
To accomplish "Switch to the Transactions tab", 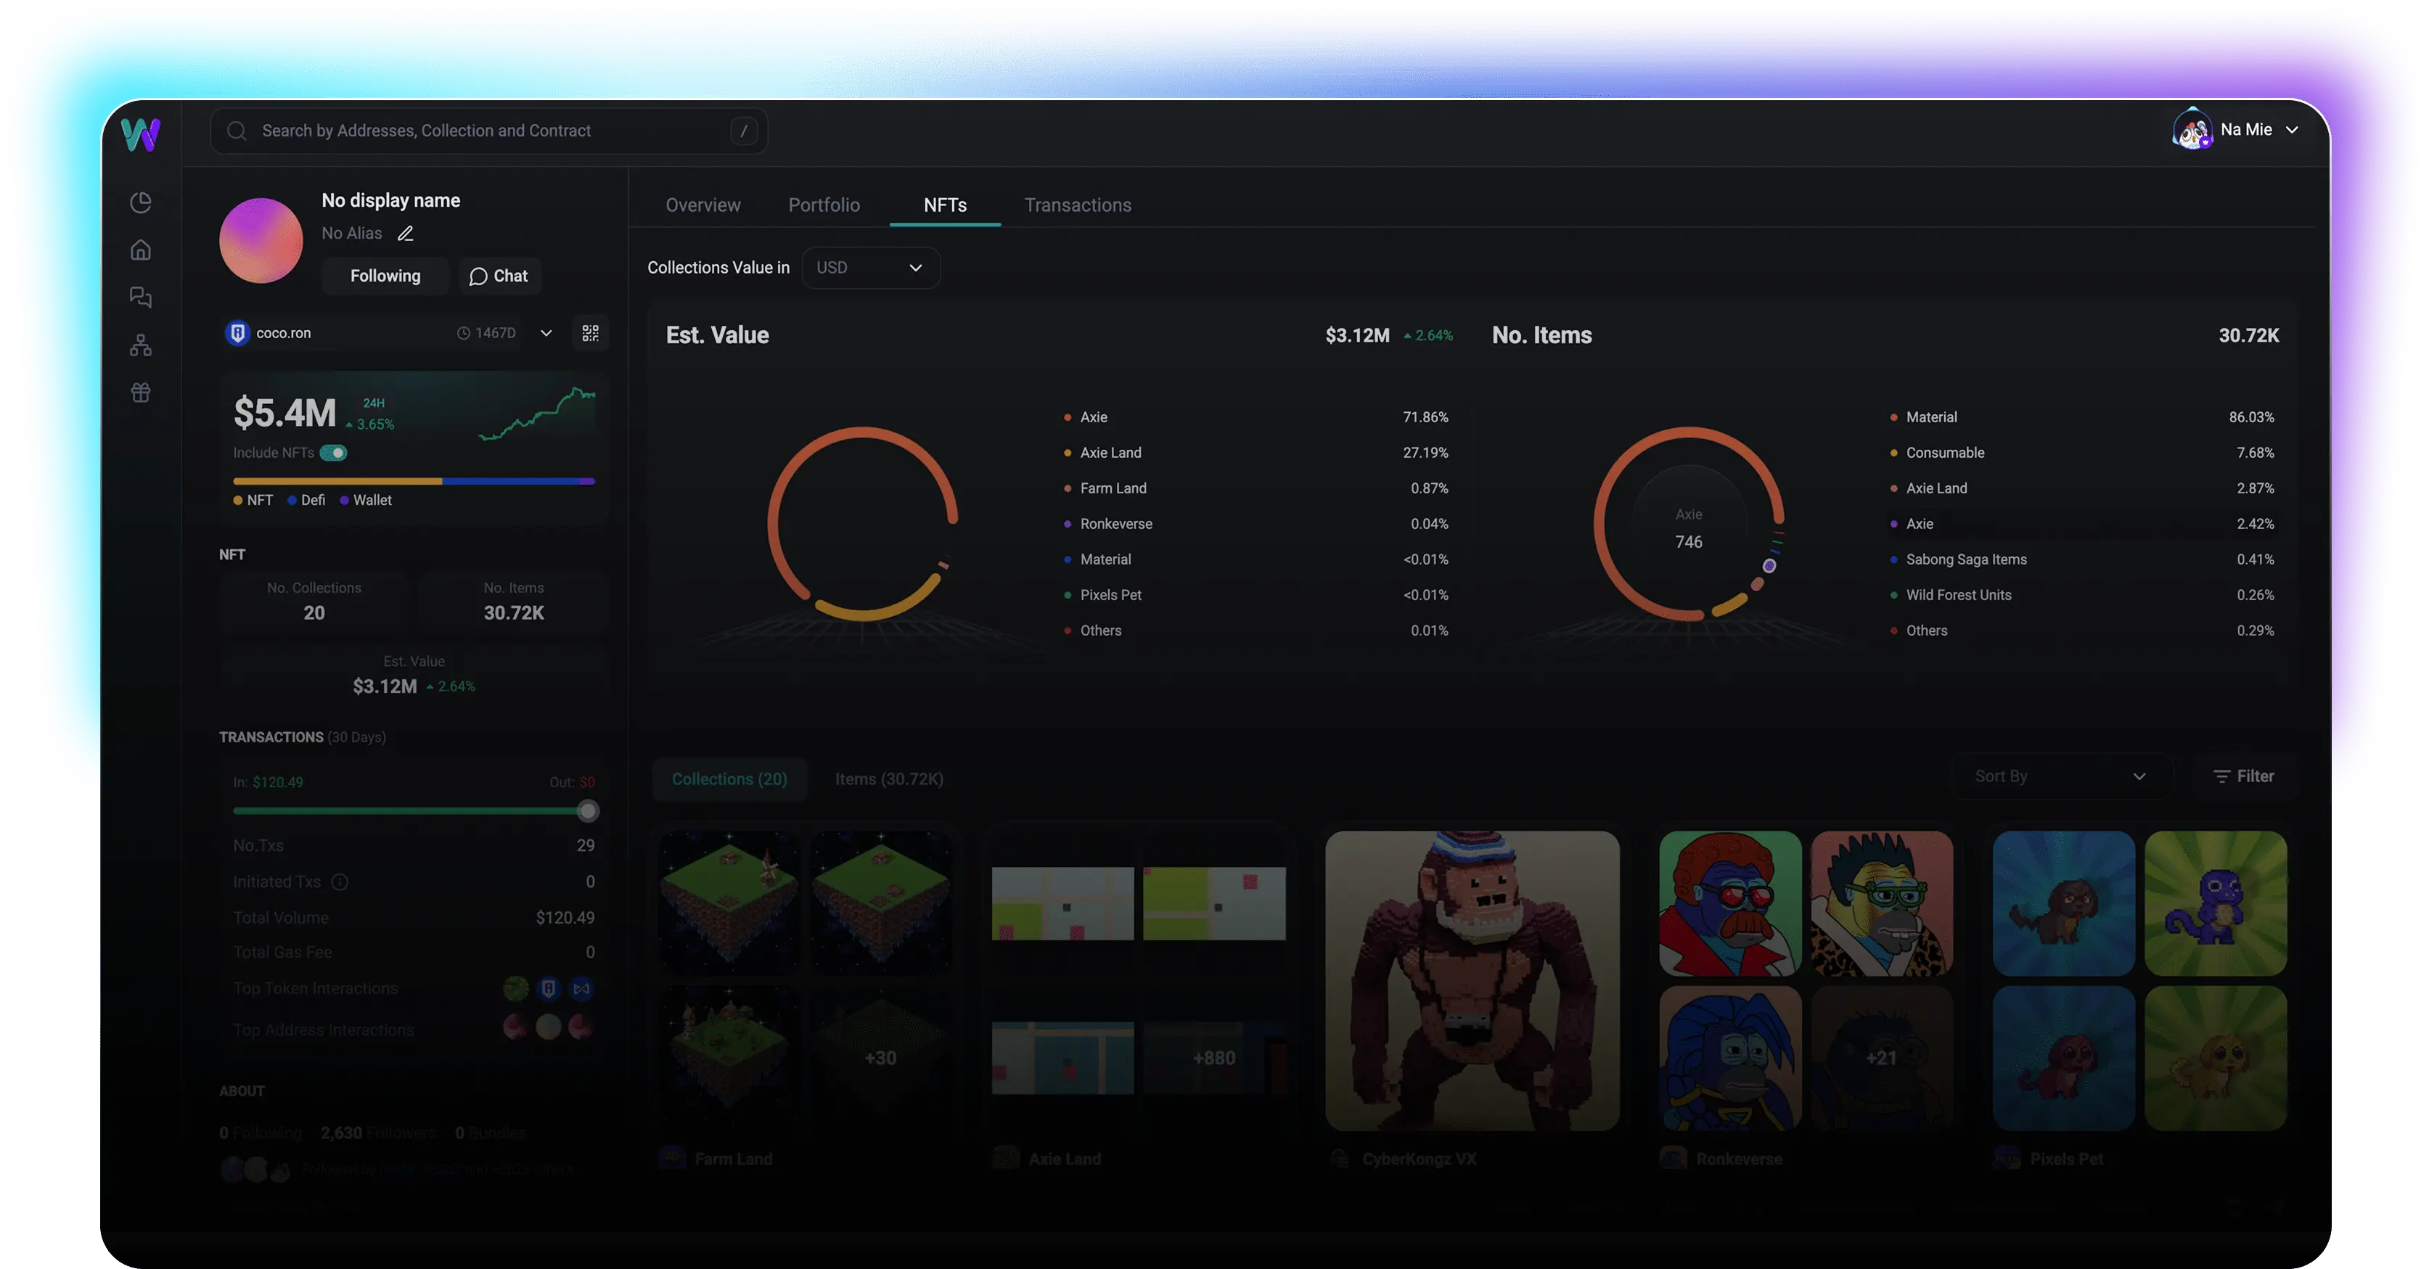I will [x=1078, y=205].
